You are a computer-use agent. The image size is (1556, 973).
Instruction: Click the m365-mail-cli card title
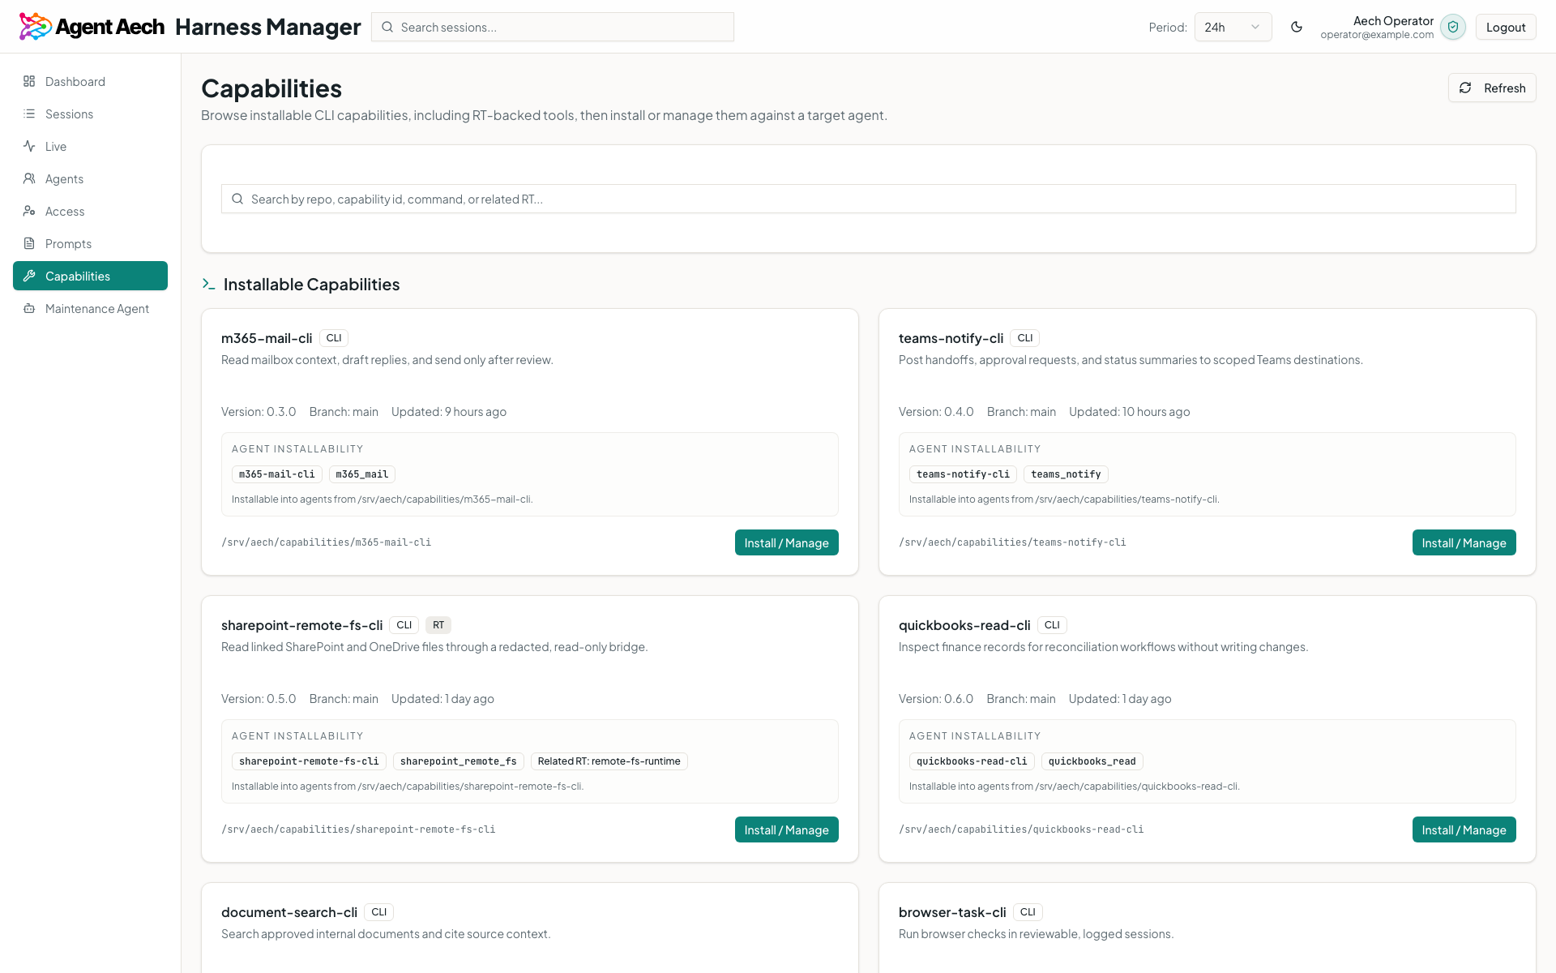(x=267, y=338)
